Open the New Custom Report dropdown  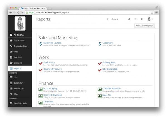[144, 26]
